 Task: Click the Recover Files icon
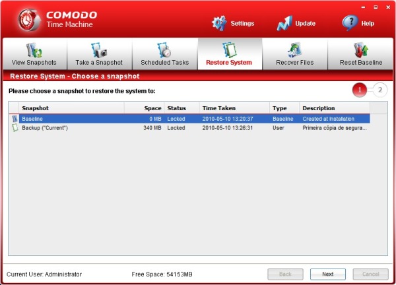pyautogui.click(x=295, y=50)
